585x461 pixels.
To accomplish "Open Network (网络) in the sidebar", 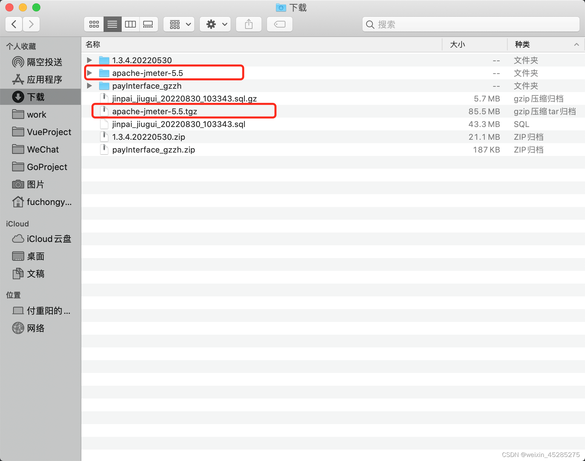I will (40, 328).
